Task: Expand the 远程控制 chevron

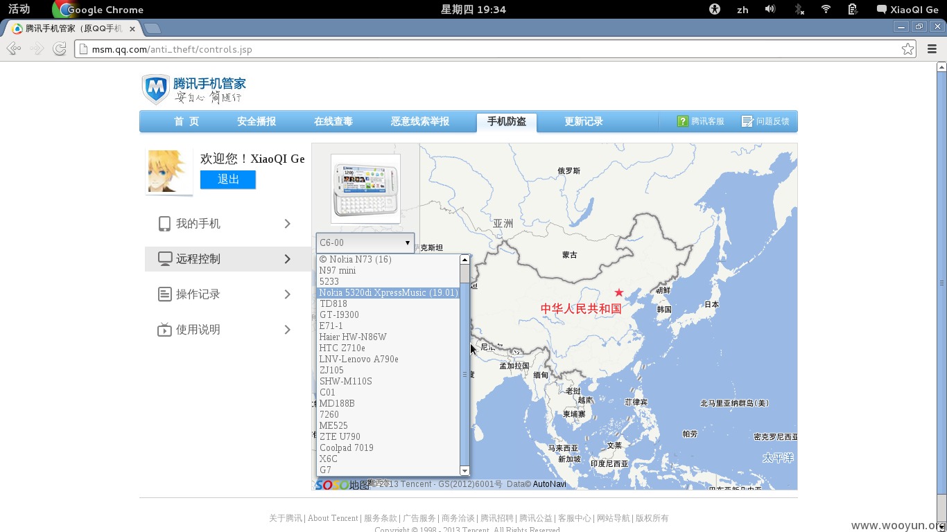Action: coord(287,259)
